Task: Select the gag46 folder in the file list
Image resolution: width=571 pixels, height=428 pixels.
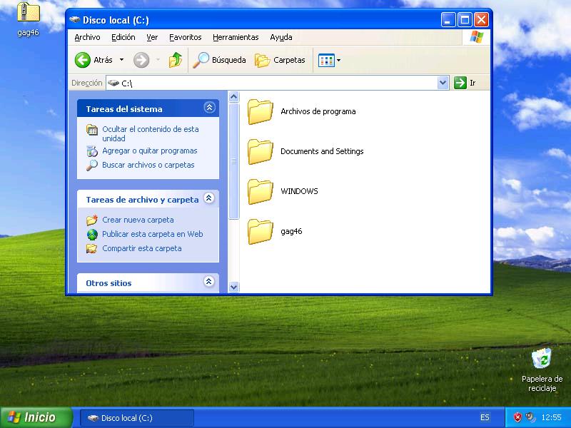Action: pyautogui.click(x=261, y=231)
